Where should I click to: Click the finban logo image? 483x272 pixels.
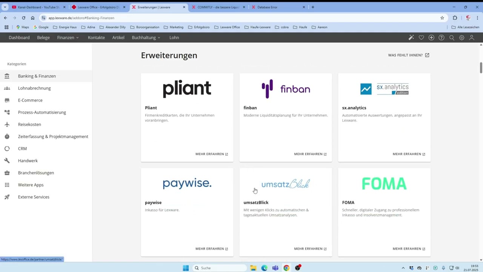[286, 89]
